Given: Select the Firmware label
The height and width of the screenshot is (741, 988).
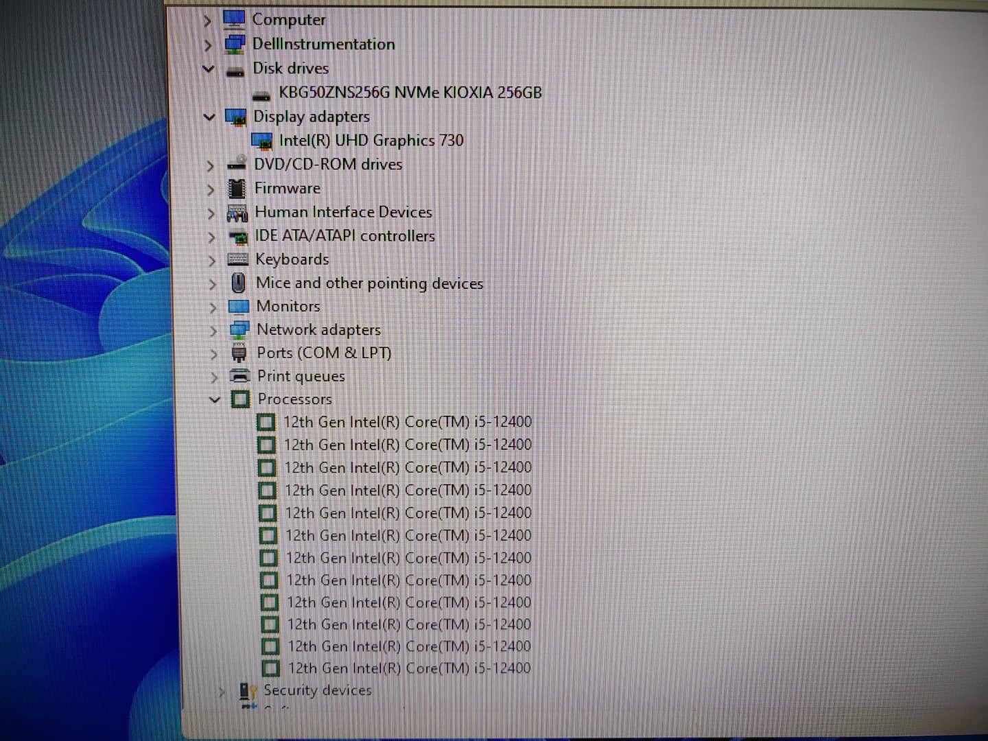Looking at the screenshot, I should point(287,188).
